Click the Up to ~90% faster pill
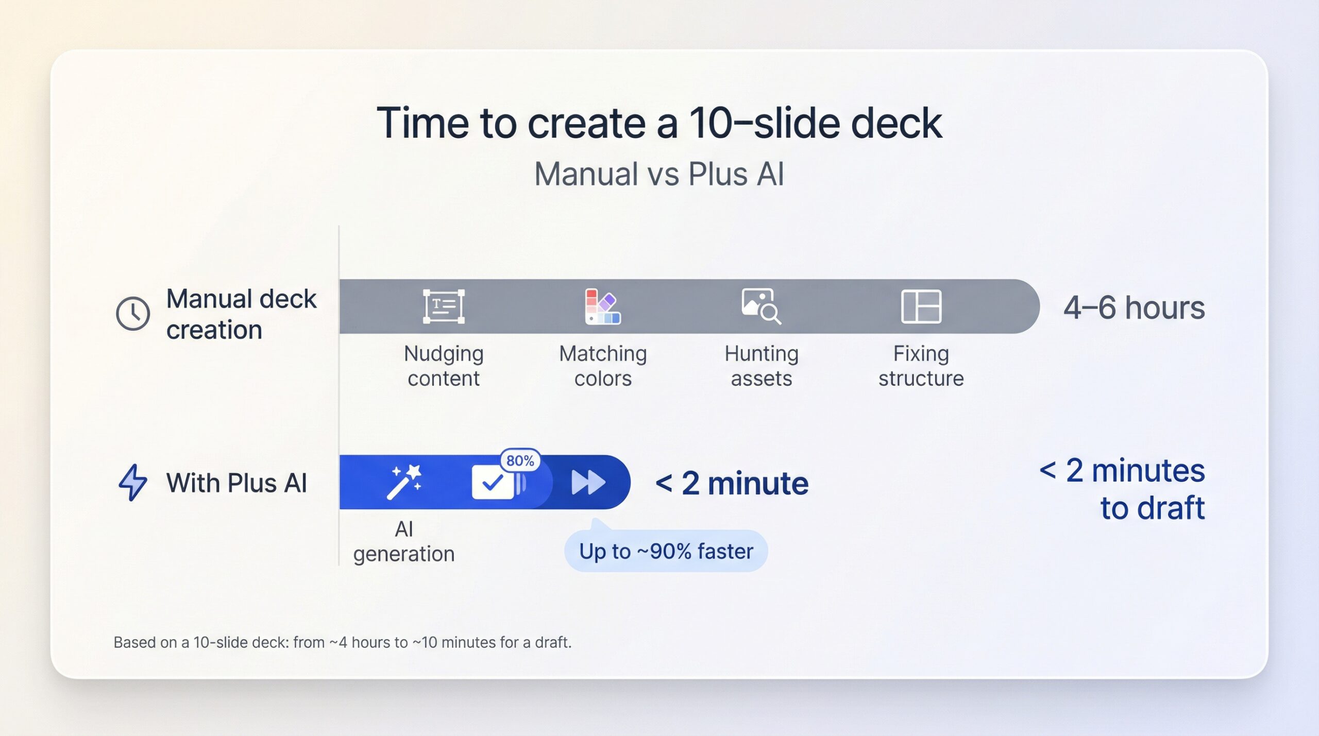The image size is (1319, 736). point(666,551)
